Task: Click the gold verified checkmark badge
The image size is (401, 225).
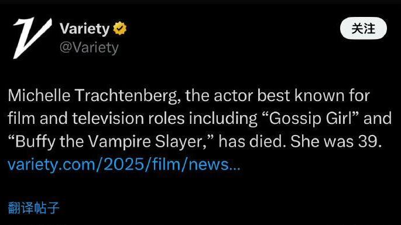Action: pos(120,29)
